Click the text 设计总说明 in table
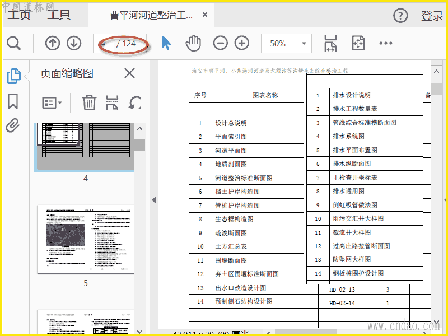 pos(231,123)
